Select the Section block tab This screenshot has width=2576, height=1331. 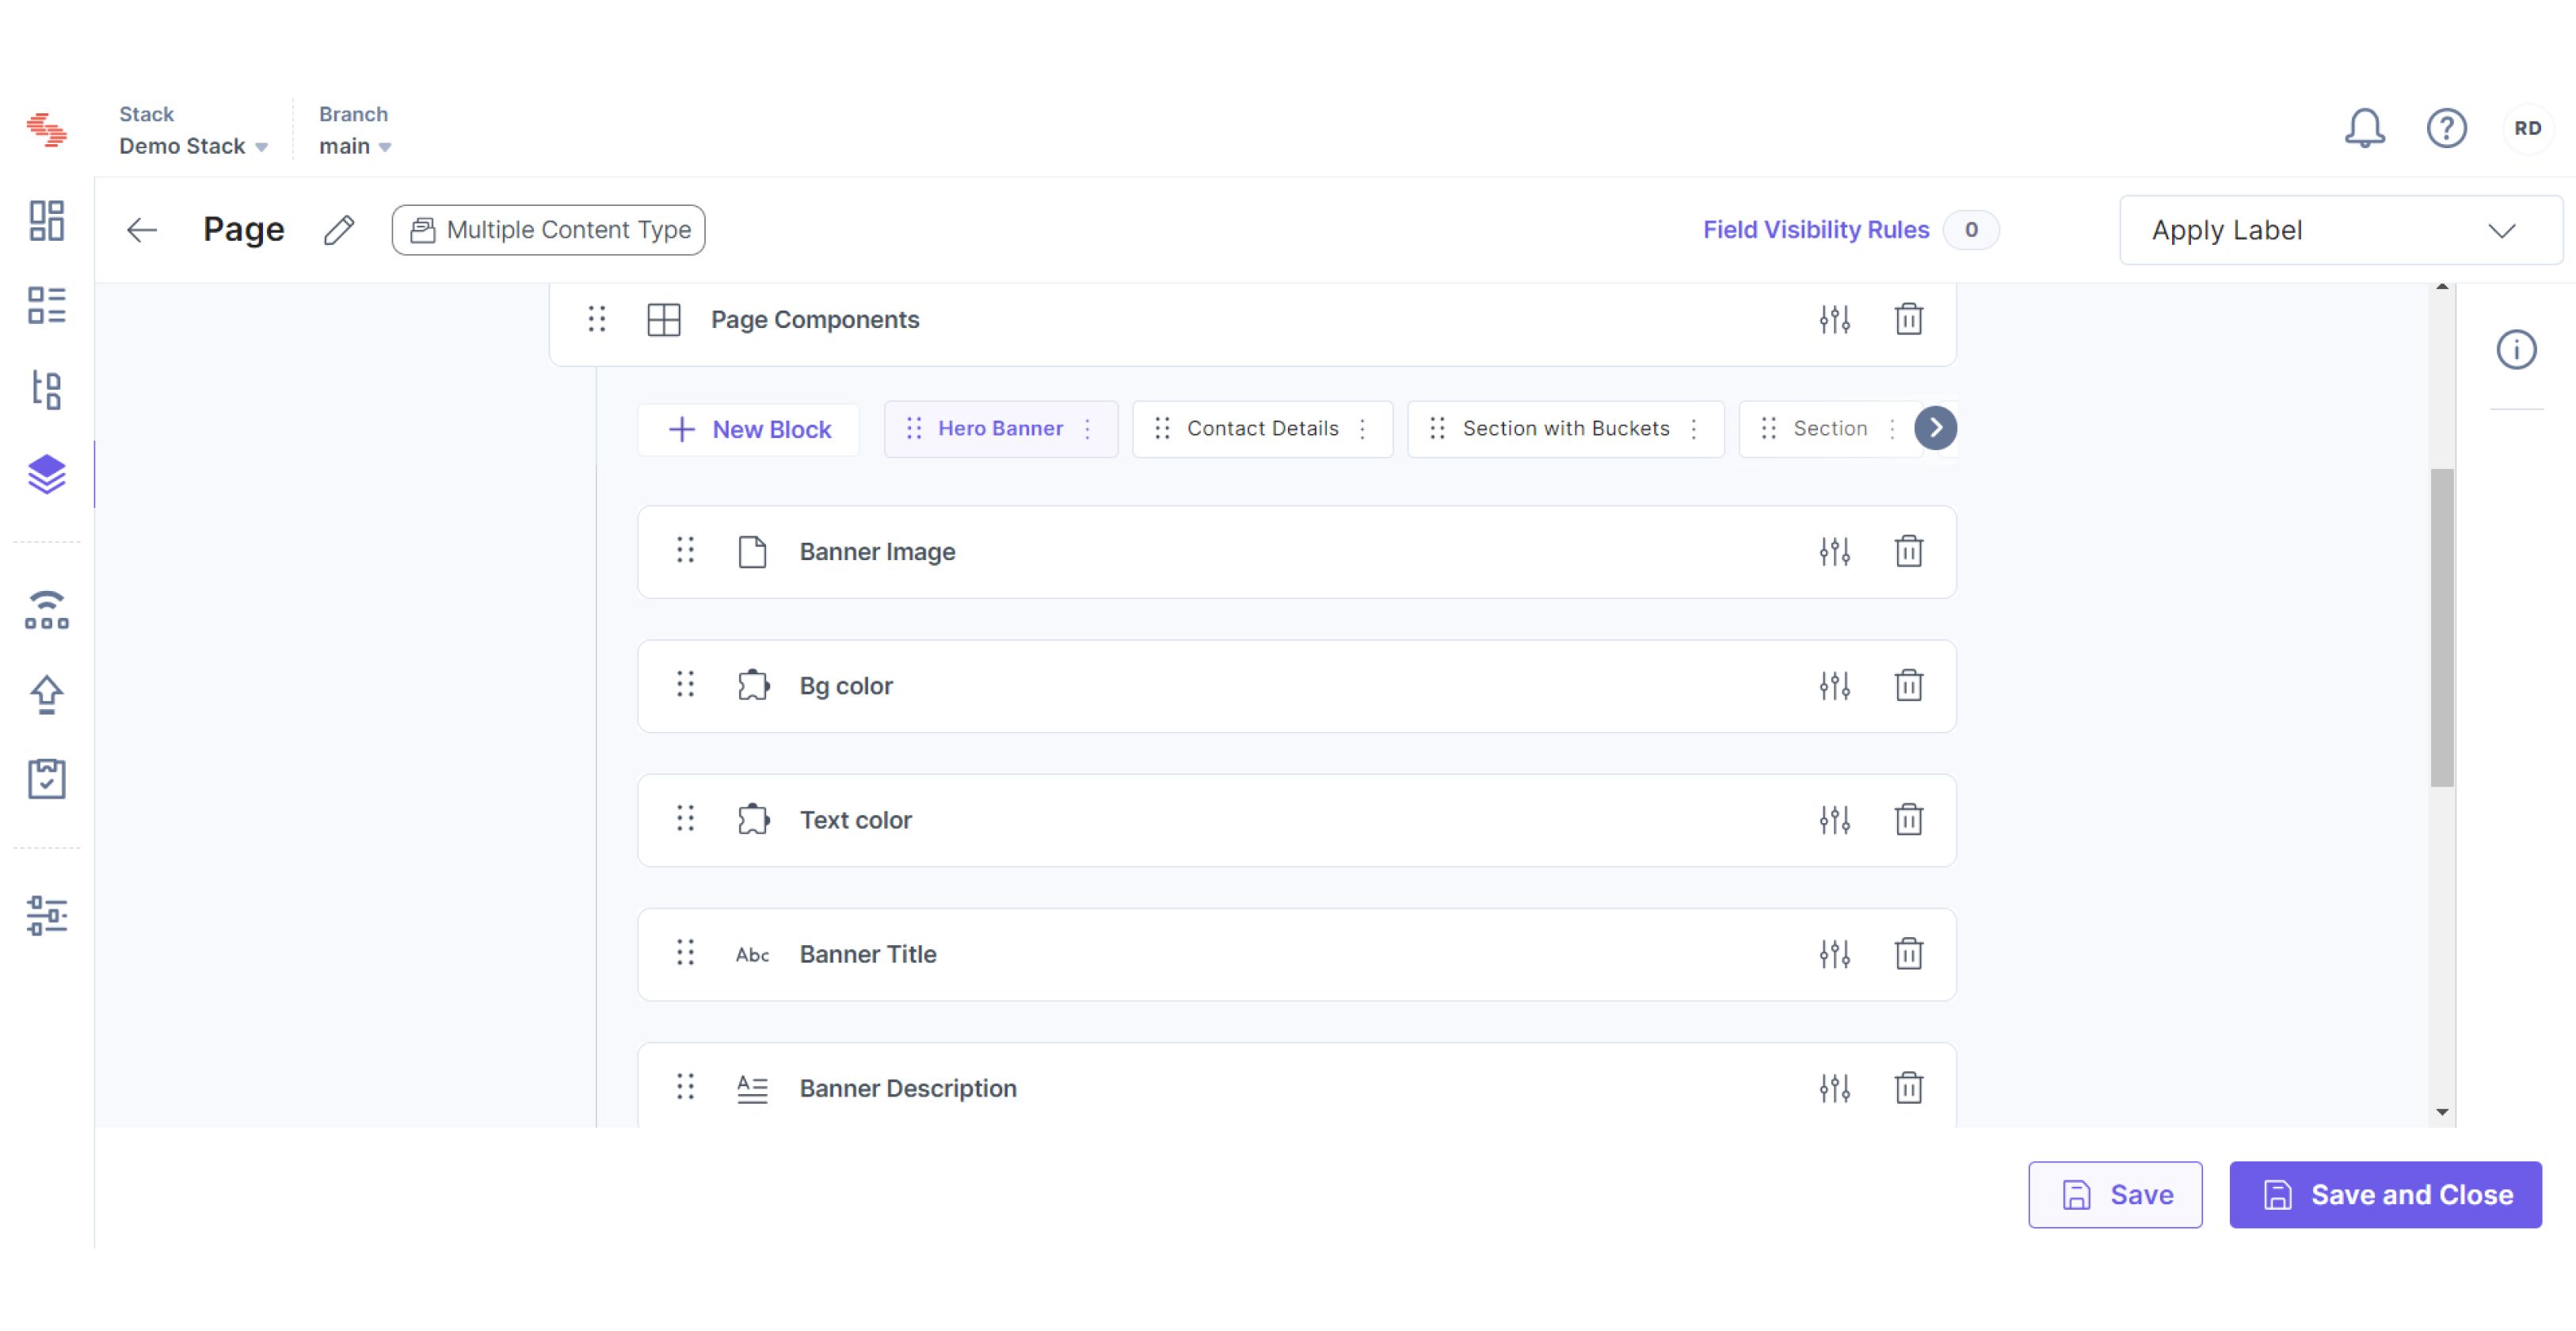click(x=1829, y=428)
